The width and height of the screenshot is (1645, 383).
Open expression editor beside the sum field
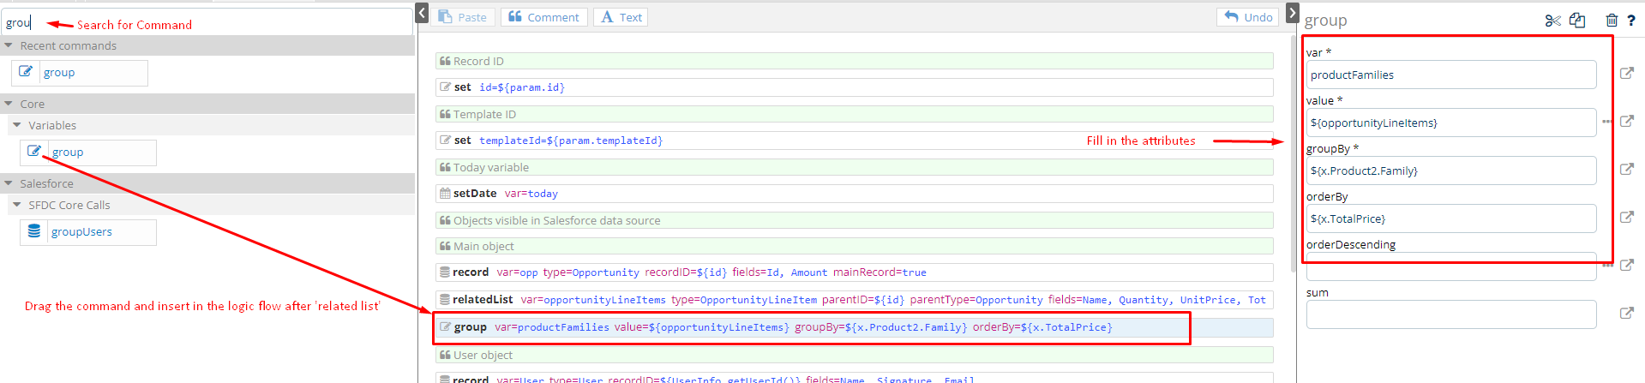click(x=1626, y=314)
